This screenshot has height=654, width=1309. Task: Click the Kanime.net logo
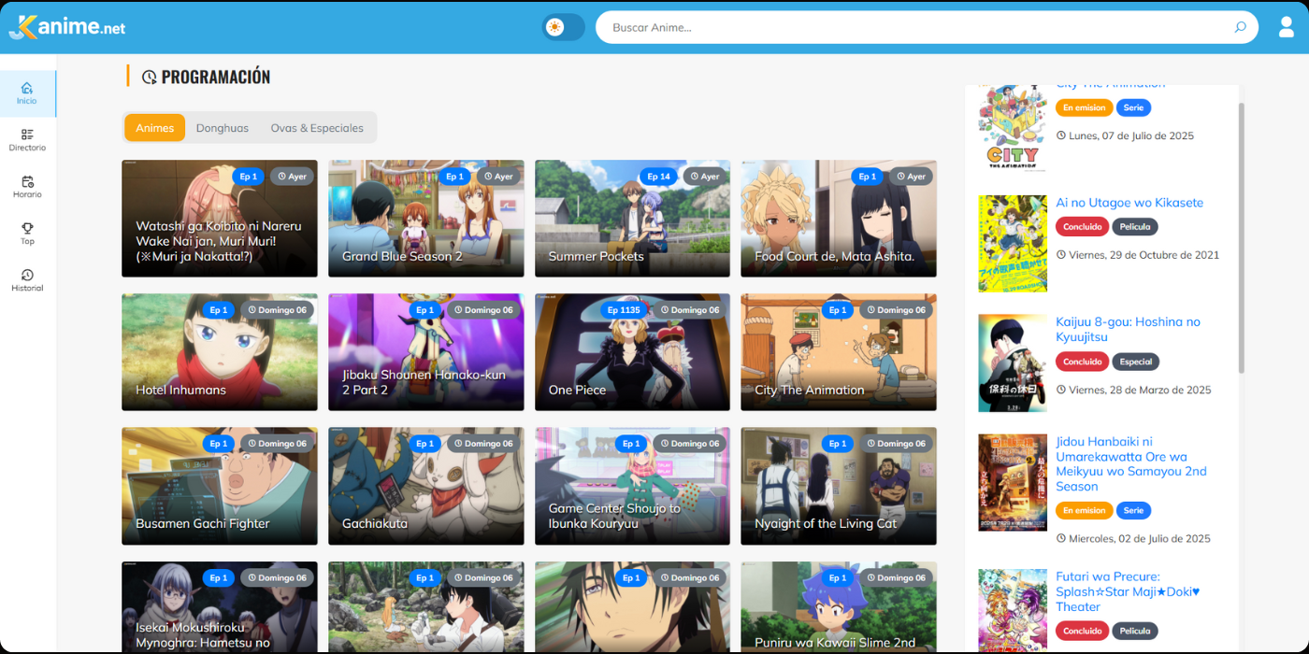point(67,27)
